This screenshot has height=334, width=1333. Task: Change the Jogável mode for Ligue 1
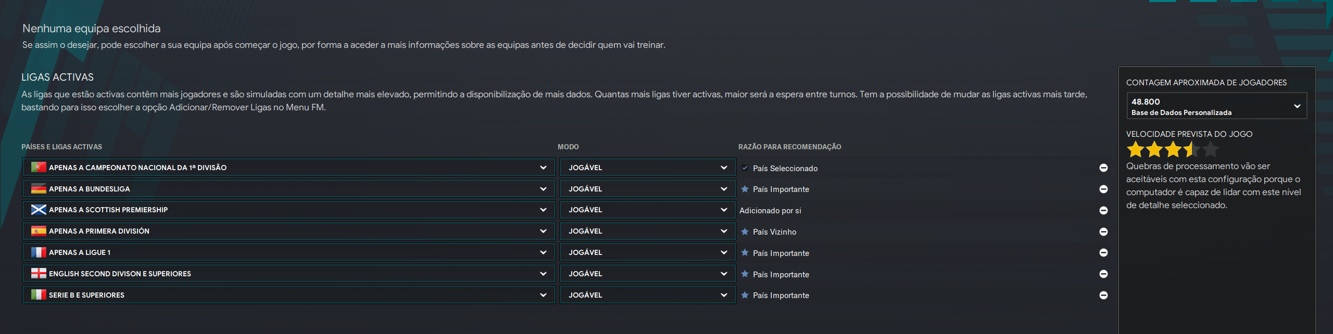coord(648,252)
